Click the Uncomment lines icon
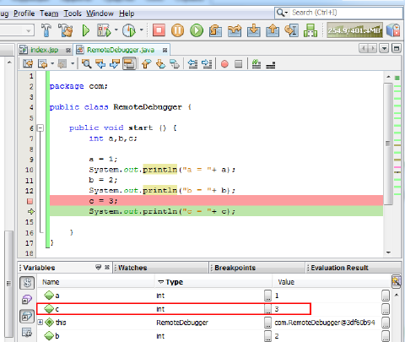Viewport: 405px width, 342px height. tap(271, 65)
